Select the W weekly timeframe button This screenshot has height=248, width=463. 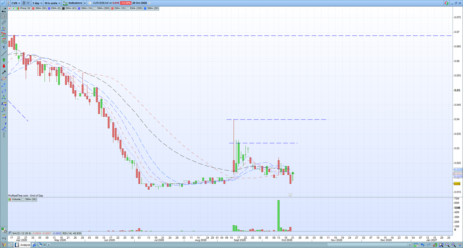coord(28,3)
